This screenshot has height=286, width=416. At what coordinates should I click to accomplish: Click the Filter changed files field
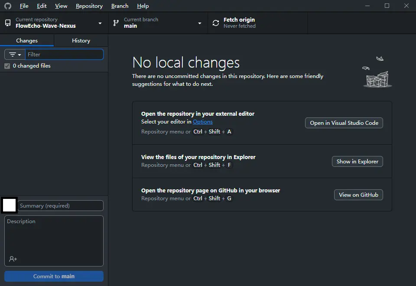[64, 55]
